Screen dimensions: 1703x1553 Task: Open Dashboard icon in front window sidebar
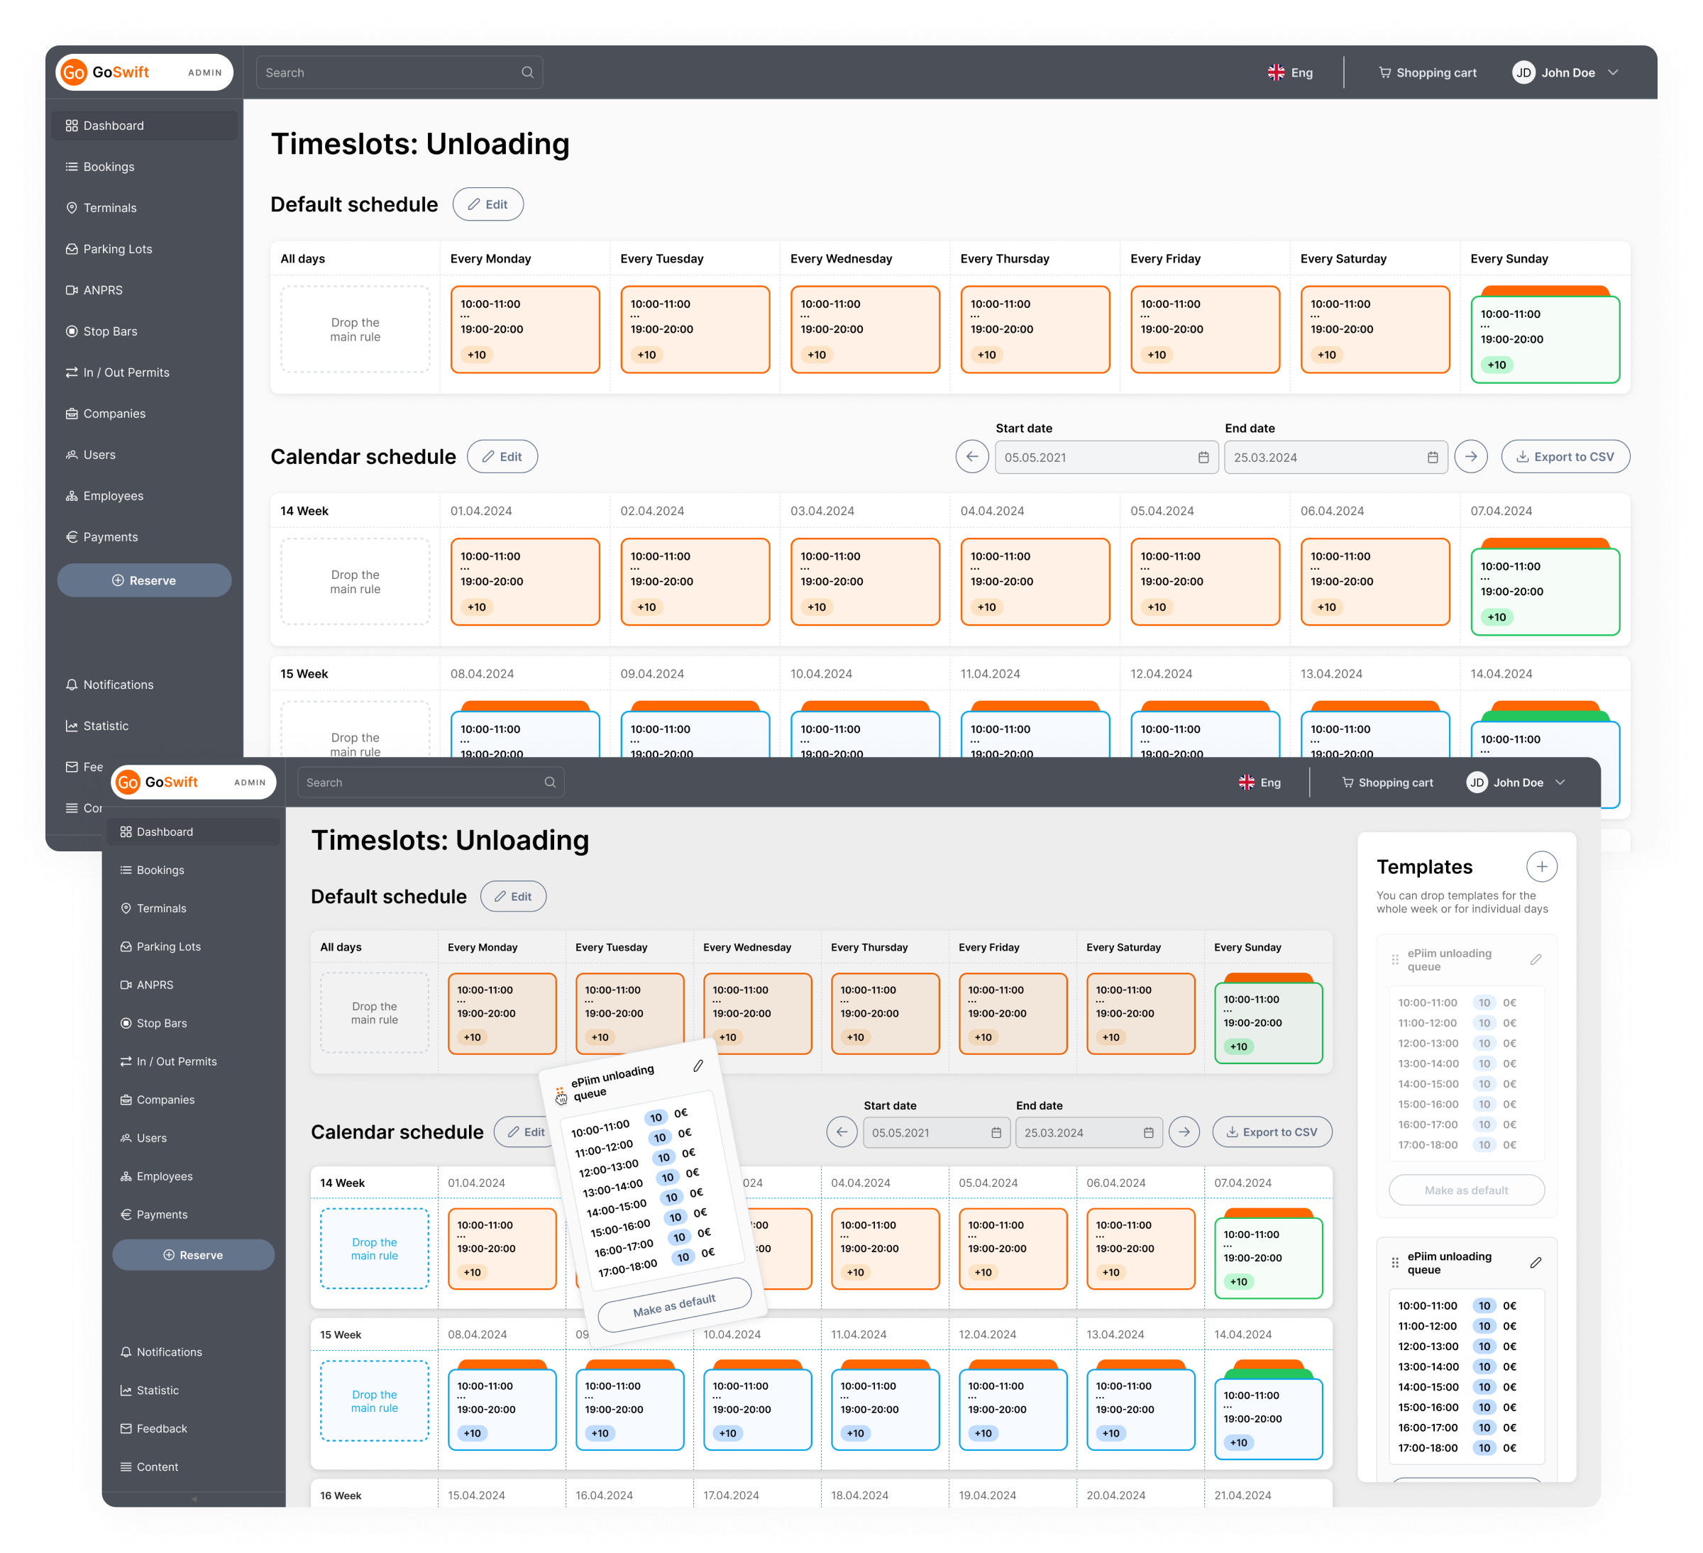126,831
